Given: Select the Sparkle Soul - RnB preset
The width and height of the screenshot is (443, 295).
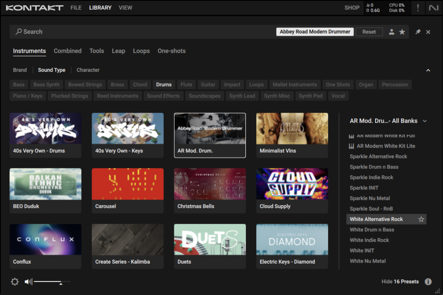Looking at the screenshot, I should (386, 209).
